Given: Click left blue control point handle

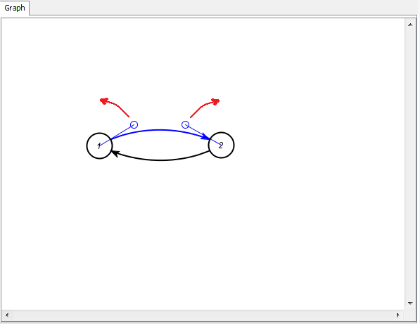Looking at the screenshot, I should pyautogui.click(x=134, y=124).
